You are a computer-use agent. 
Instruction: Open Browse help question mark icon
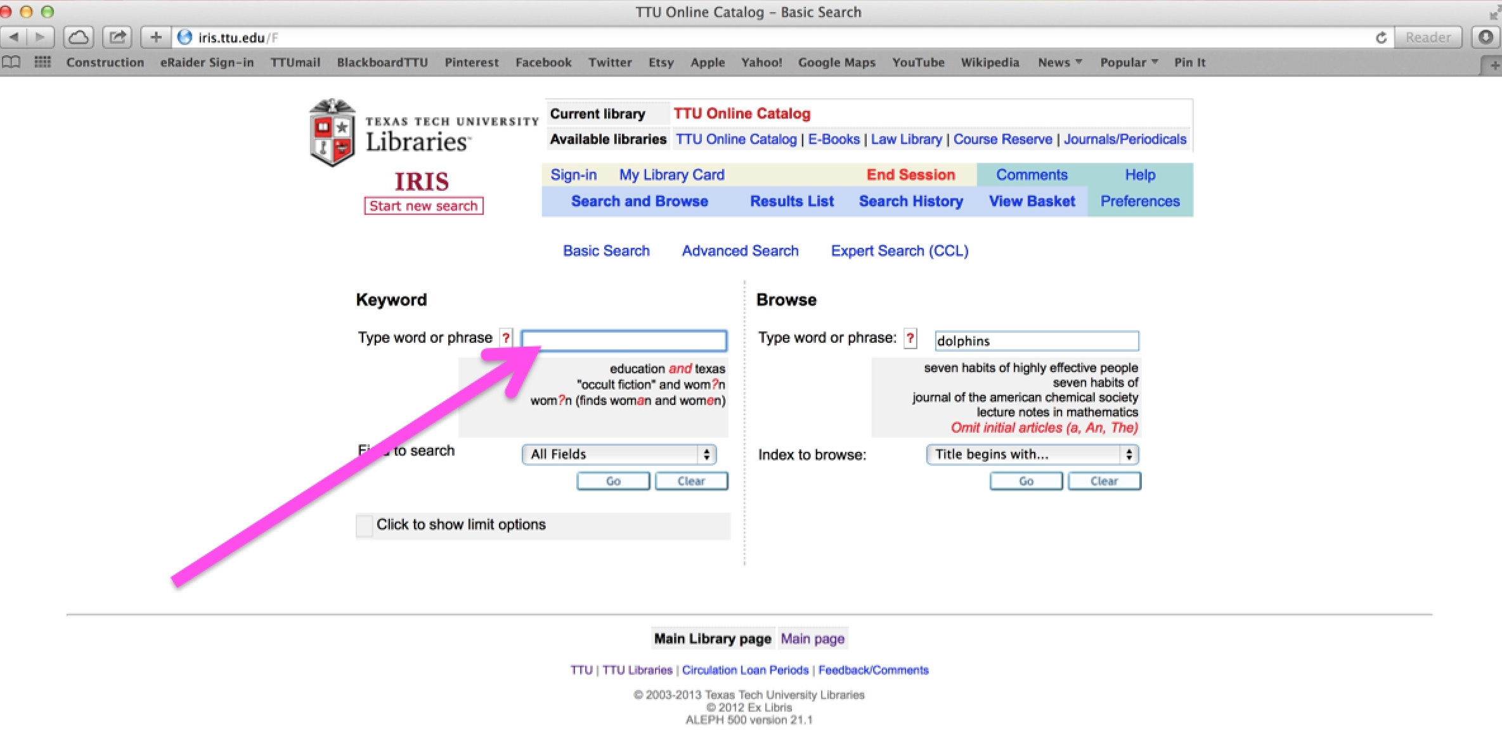click(x=910, y=338)
